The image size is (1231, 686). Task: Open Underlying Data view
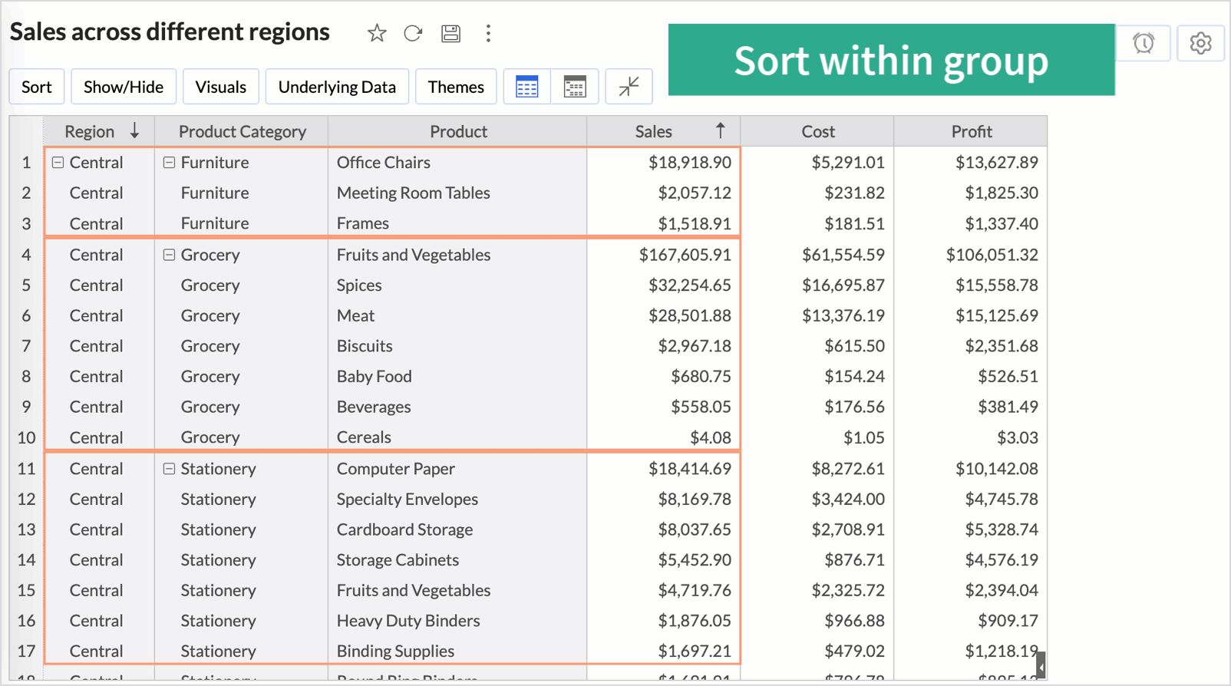(x=337, y=87)
